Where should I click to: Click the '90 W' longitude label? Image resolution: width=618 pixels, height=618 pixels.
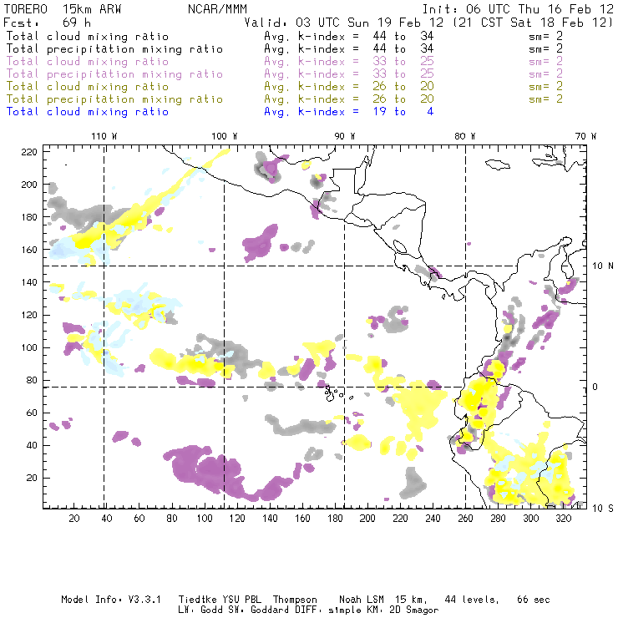point(345,136)
